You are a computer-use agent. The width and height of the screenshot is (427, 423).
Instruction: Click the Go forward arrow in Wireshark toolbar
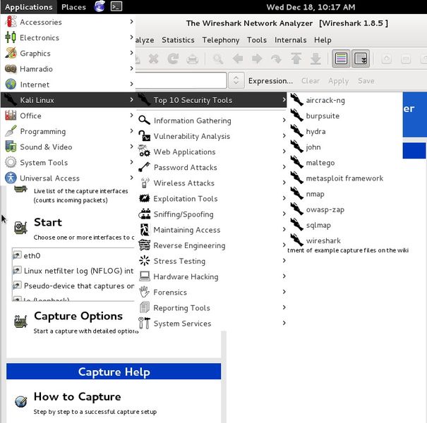[x=257, y=59]
